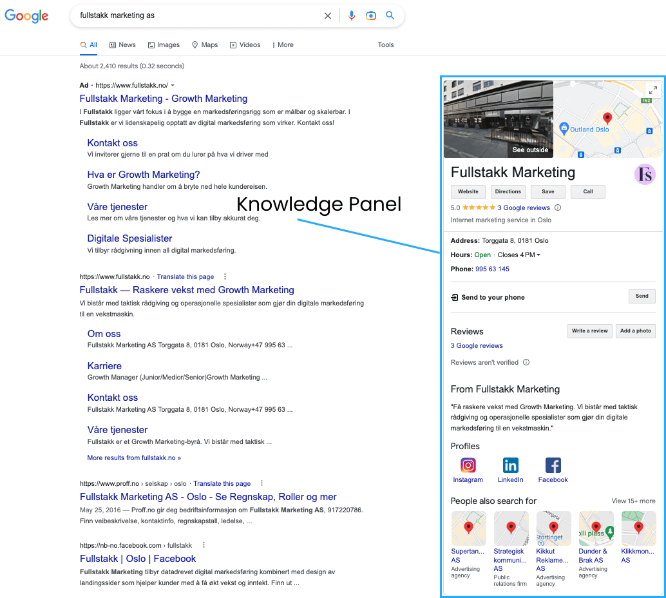Open the Dunder & Brak AS map thumbnail
This screenshot has width=666, height=598.
596,528
